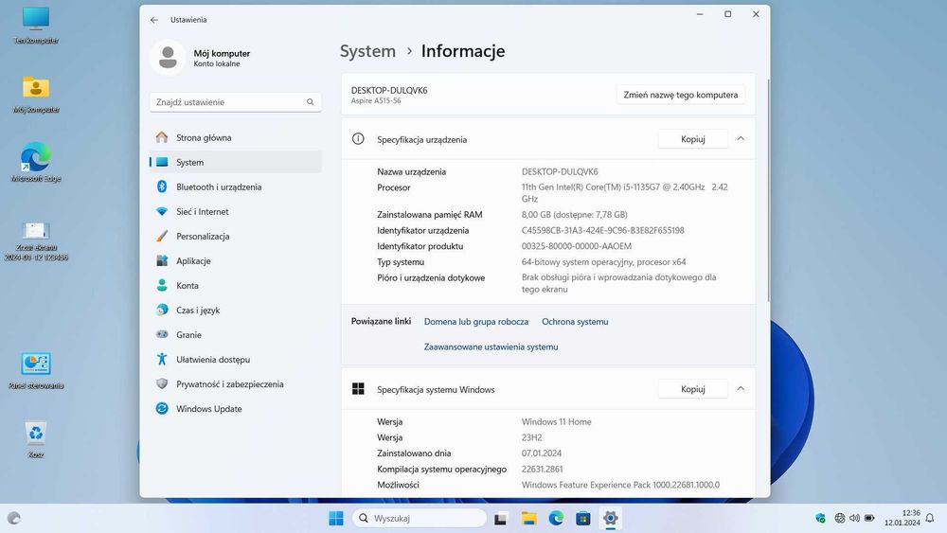Click Zmień nazwę tego komputera button
947x533 pixels.
point(681,95)
